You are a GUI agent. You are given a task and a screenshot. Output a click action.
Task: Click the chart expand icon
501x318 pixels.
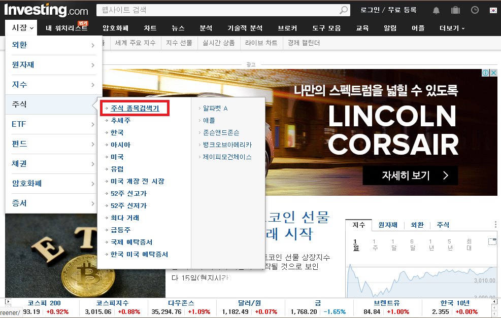point(492,241)
